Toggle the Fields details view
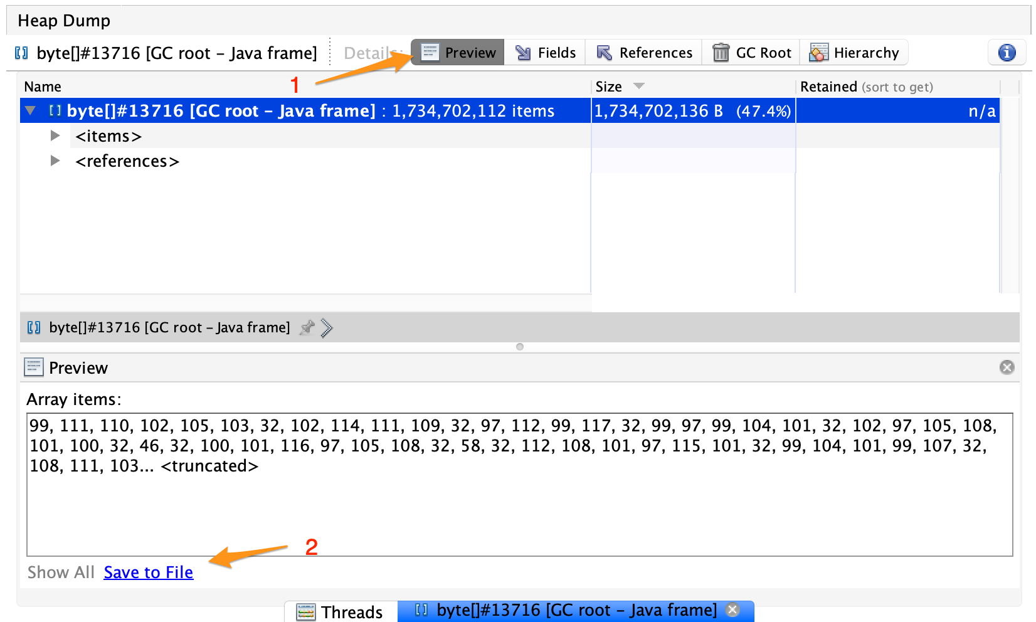 545,53
